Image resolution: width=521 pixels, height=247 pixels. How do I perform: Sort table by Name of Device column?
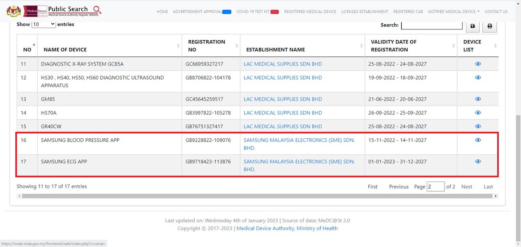pyautogui.click(x=110, y=45)
